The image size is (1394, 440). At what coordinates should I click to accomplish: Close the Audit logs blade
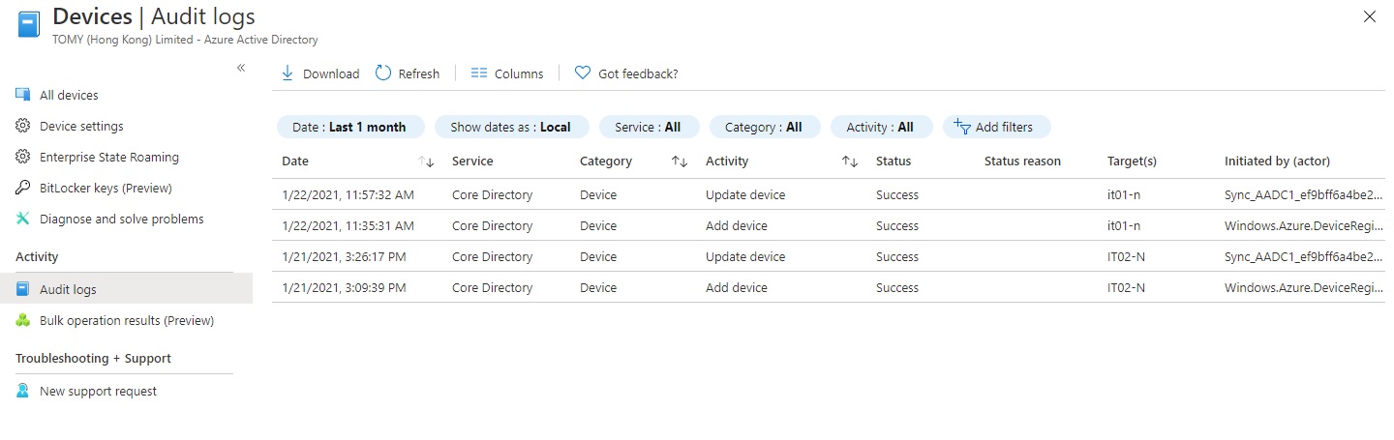1369,16
